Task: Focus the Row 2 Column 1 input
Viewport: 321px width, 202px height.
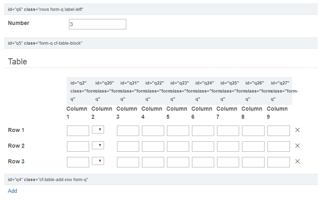Action: [78, 146]
